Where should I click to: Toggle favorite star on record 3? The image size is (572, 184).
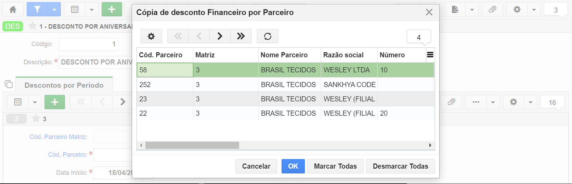[36, 118]
